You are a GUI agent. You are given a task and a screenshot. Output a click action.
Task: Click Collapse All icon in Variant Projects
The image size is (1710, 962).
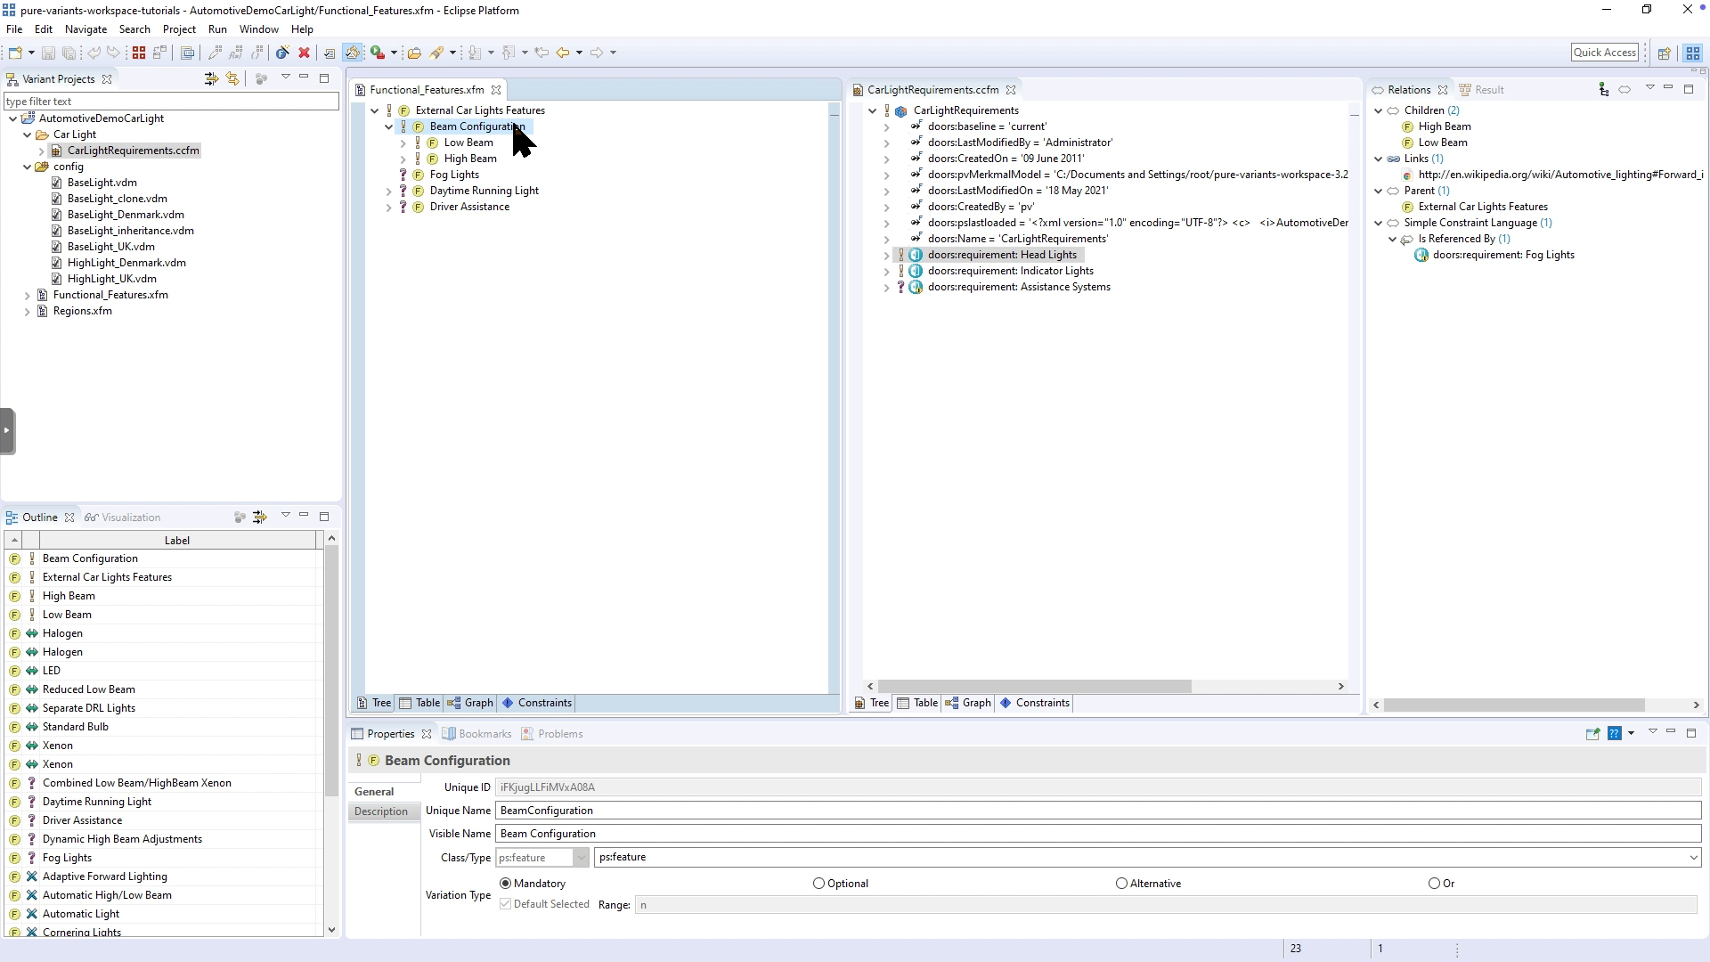(211, 79)
